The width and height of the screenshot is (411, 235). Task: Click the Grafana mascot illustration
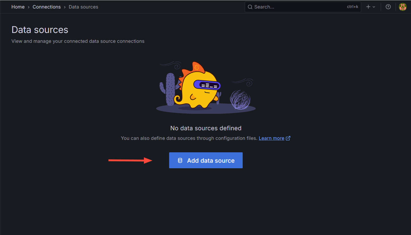click(x=206, y=86)
